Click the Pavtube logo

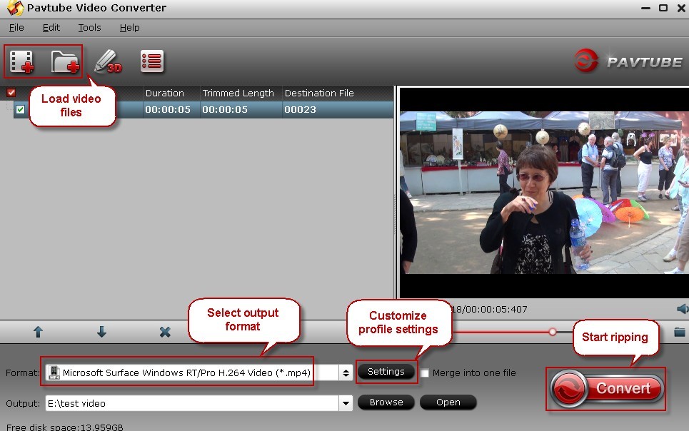click(x=628, y=61)
